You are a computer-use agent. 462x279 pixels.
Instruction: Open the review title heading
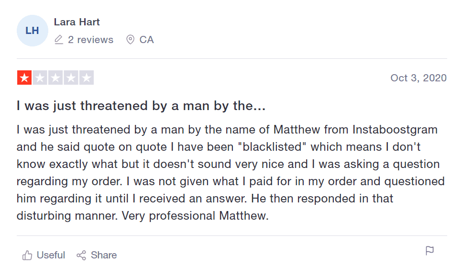coord(141,106)
